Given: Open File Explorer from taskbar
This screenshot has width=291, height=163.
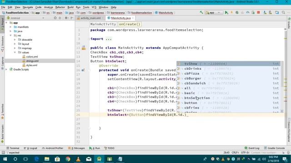Looking at the screenshot, I should [x=47, y=159].
